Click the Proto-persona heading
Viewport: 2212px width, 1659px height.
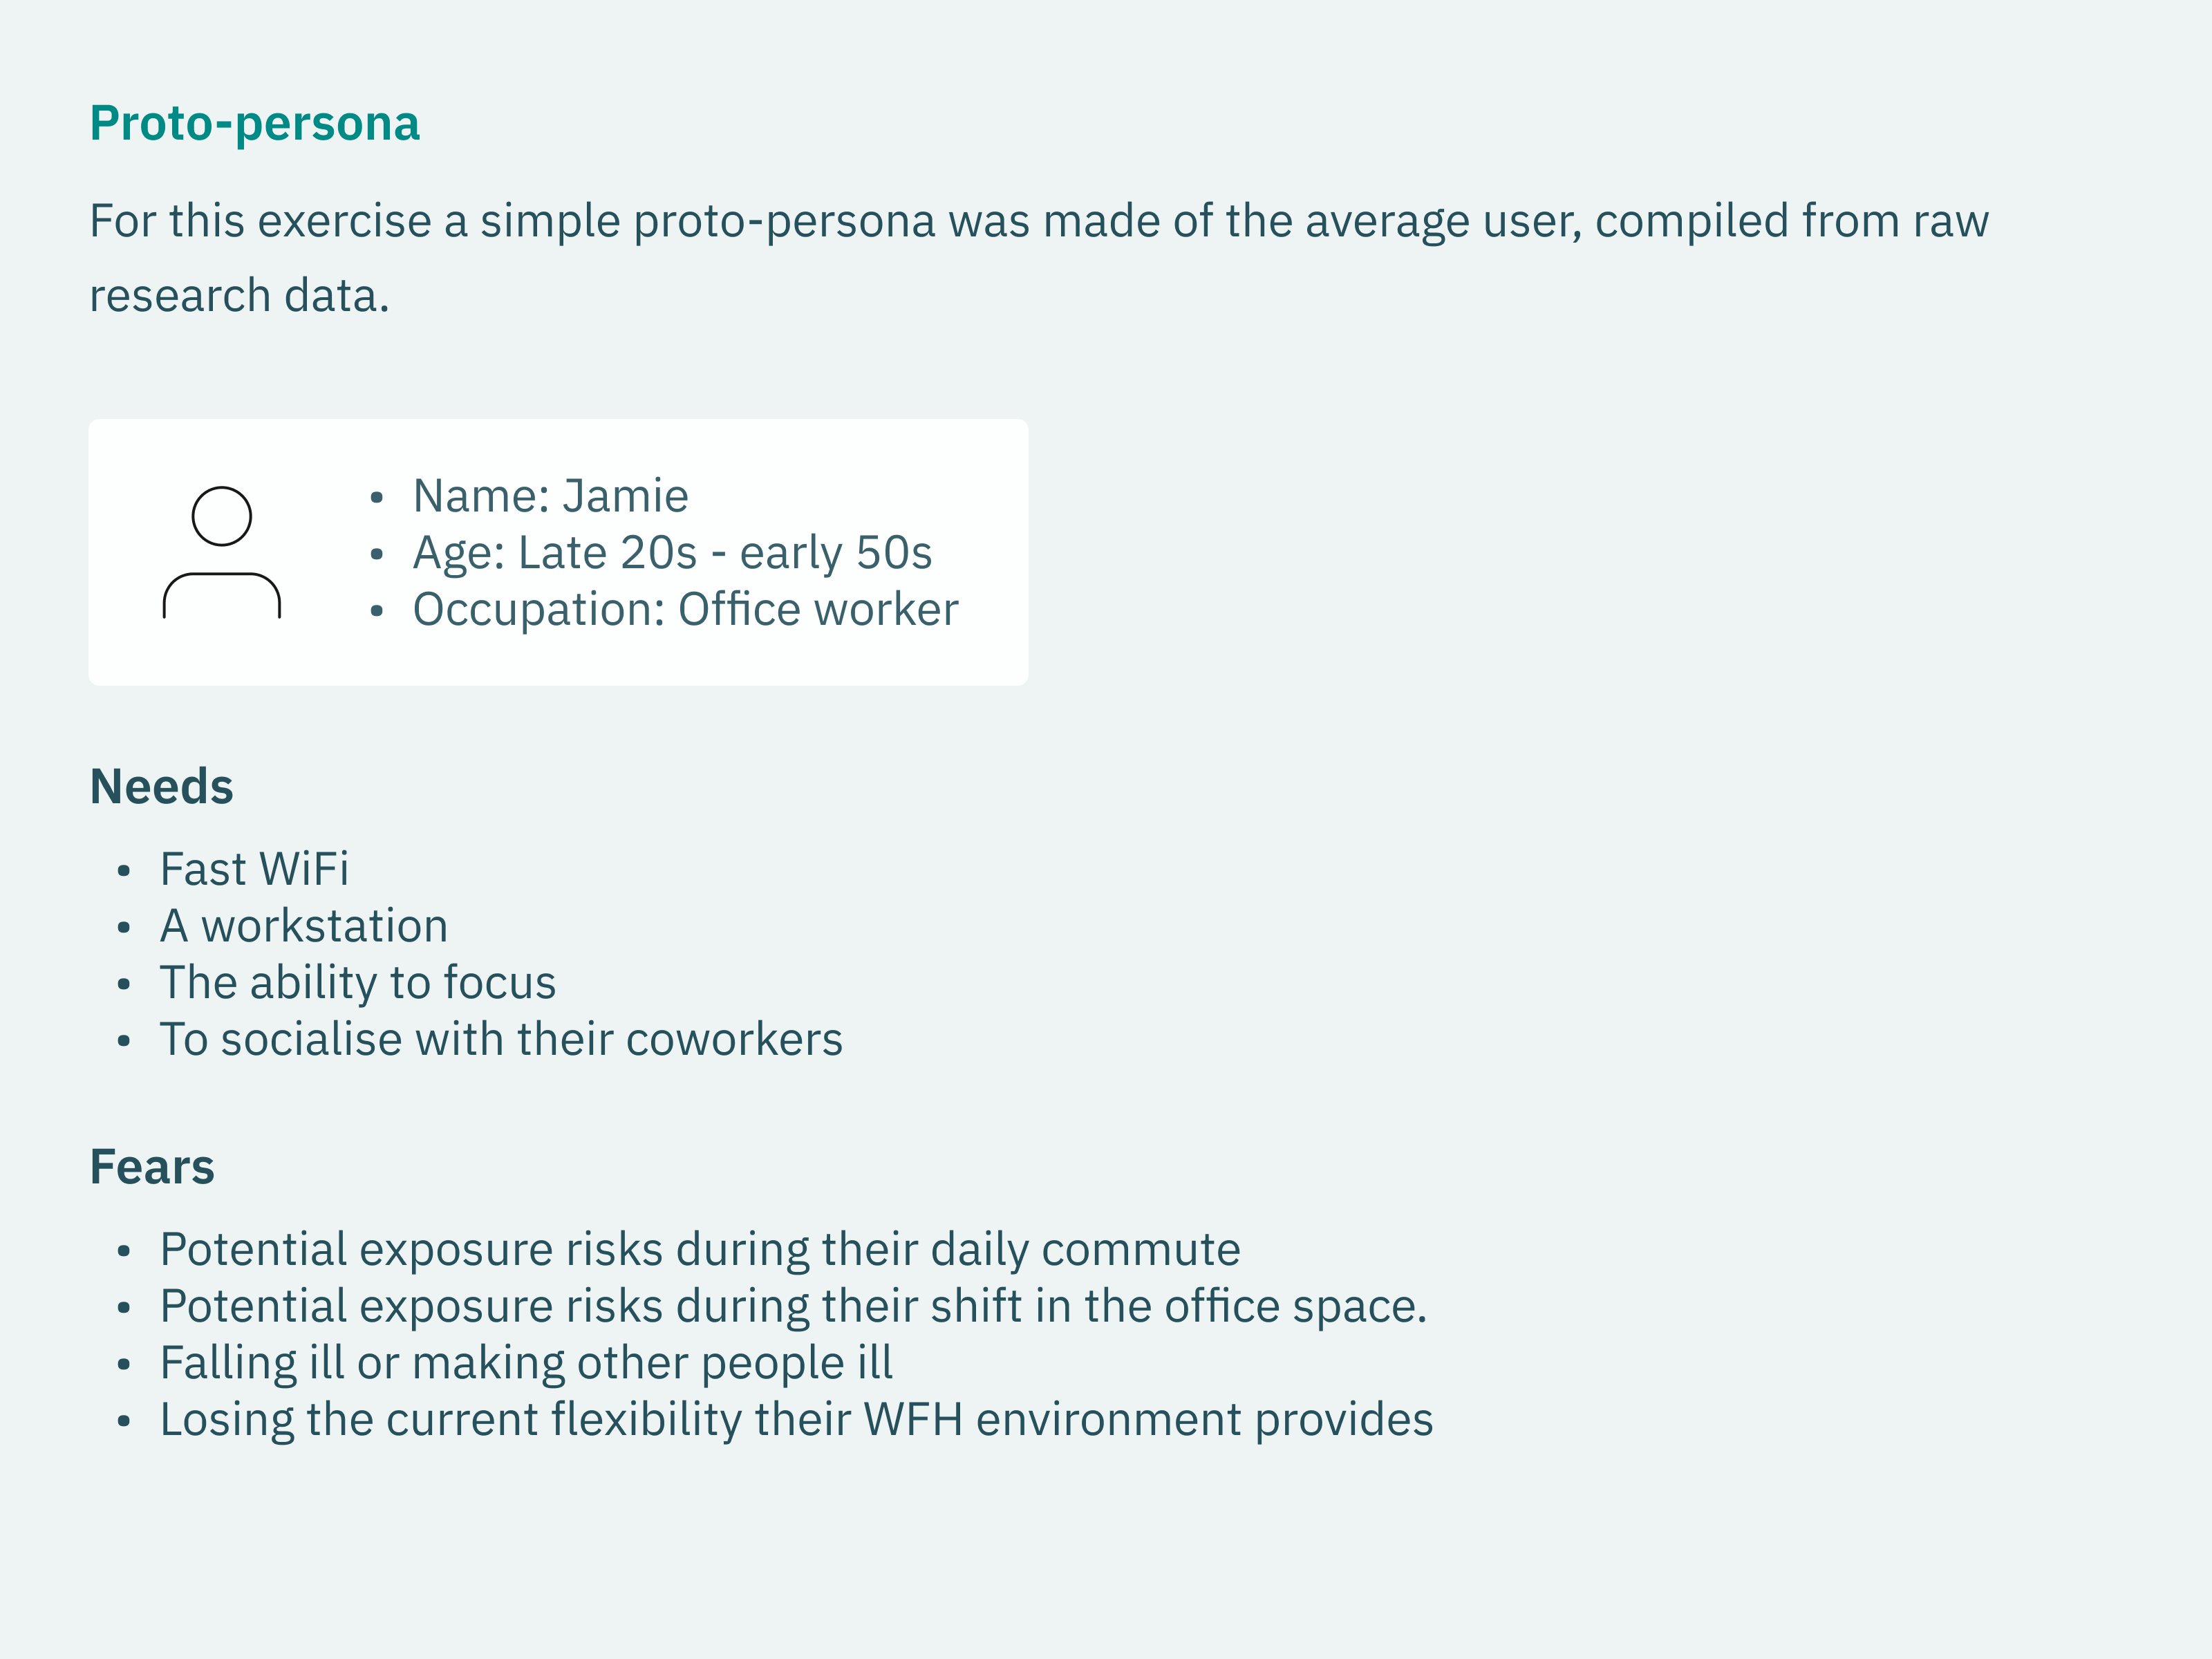[x=255, y=125]
